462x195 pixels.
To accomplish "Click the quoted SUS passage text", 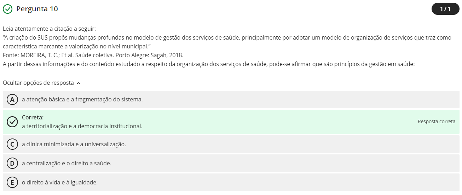I will (226, 38).
